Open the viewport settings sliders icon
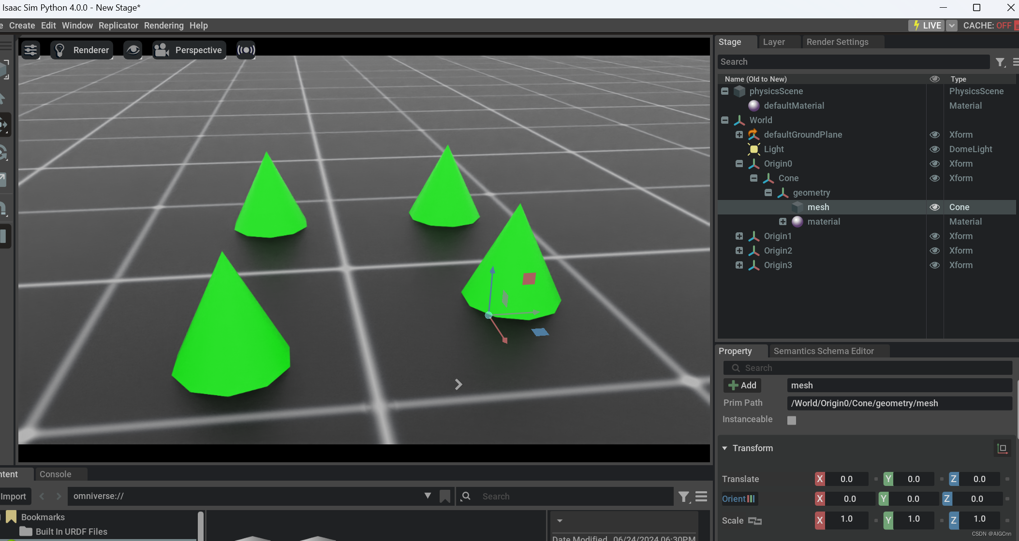The image size is (1019, 541). click(x=30, y=50)
